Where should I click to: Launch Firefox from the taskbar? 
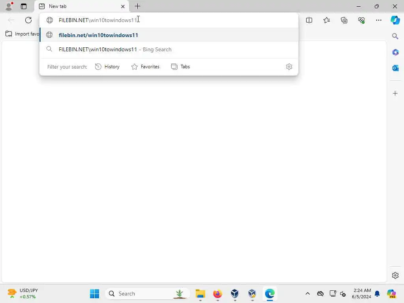coord(218,294)
